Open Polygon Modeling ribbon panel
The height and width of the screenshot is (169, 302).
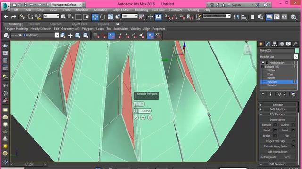[16, 29]
